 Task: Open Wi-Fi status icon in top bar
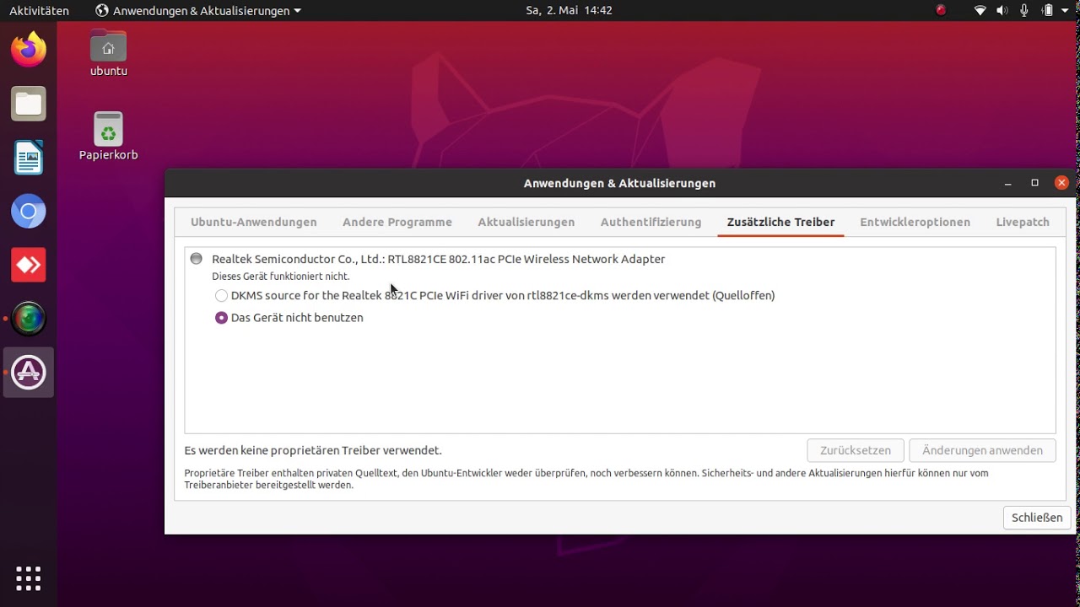(980, 11)
